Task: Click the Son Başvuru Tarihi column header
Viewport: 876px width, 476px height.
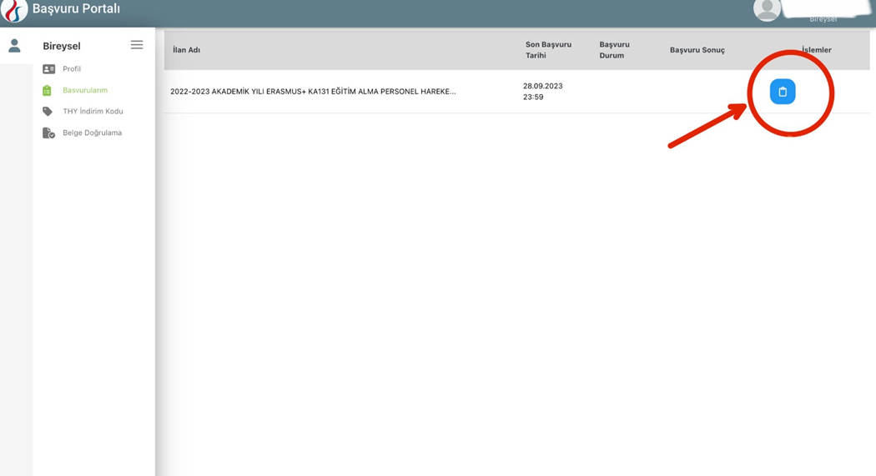Action: 547,50
